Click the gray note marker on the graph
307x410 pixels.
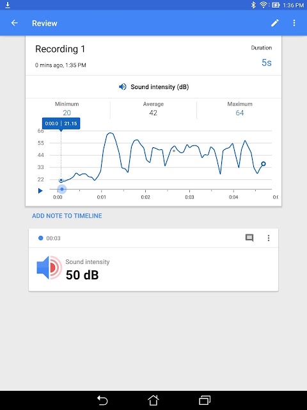pyautogui.click(x=174, y=151)
